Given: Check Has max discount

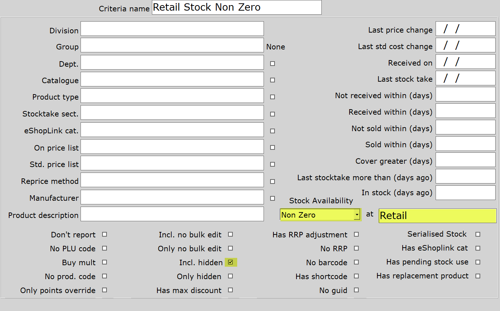Looking at the screenshot, I should 231,290.
